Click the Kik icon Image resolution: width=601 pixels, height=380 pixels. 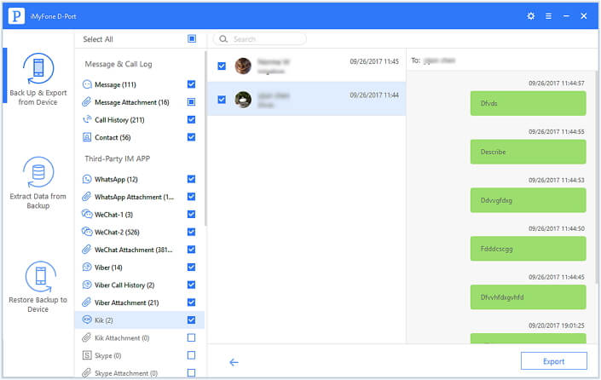(87, 320)
